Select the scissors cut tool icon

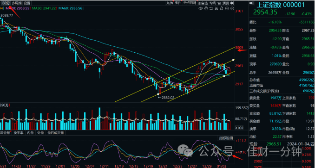point(216,8)
